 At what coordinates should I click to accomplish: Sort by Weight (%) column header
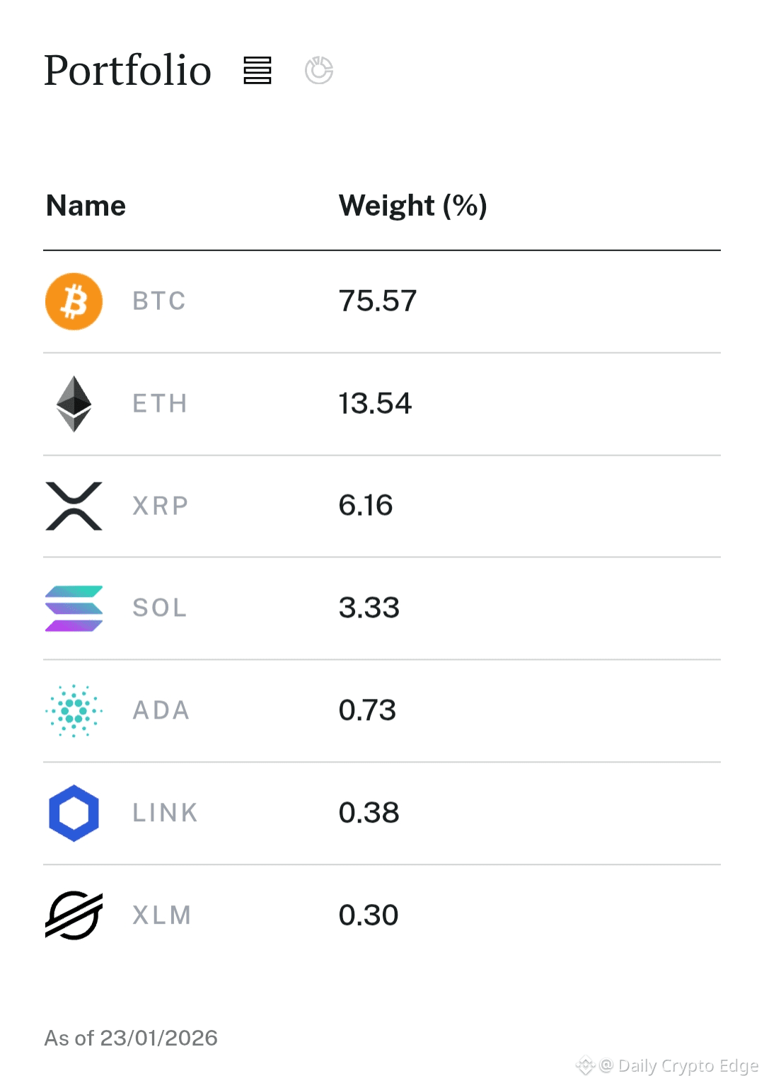click(x=413, y=206)
